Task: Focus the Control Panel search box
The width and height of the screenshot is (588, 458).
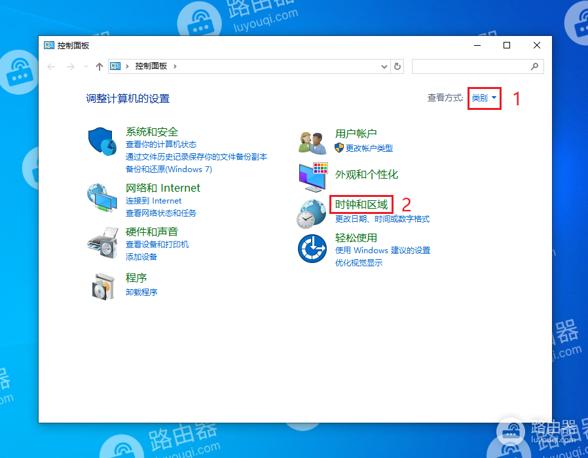Action: [x=478, y=66]
